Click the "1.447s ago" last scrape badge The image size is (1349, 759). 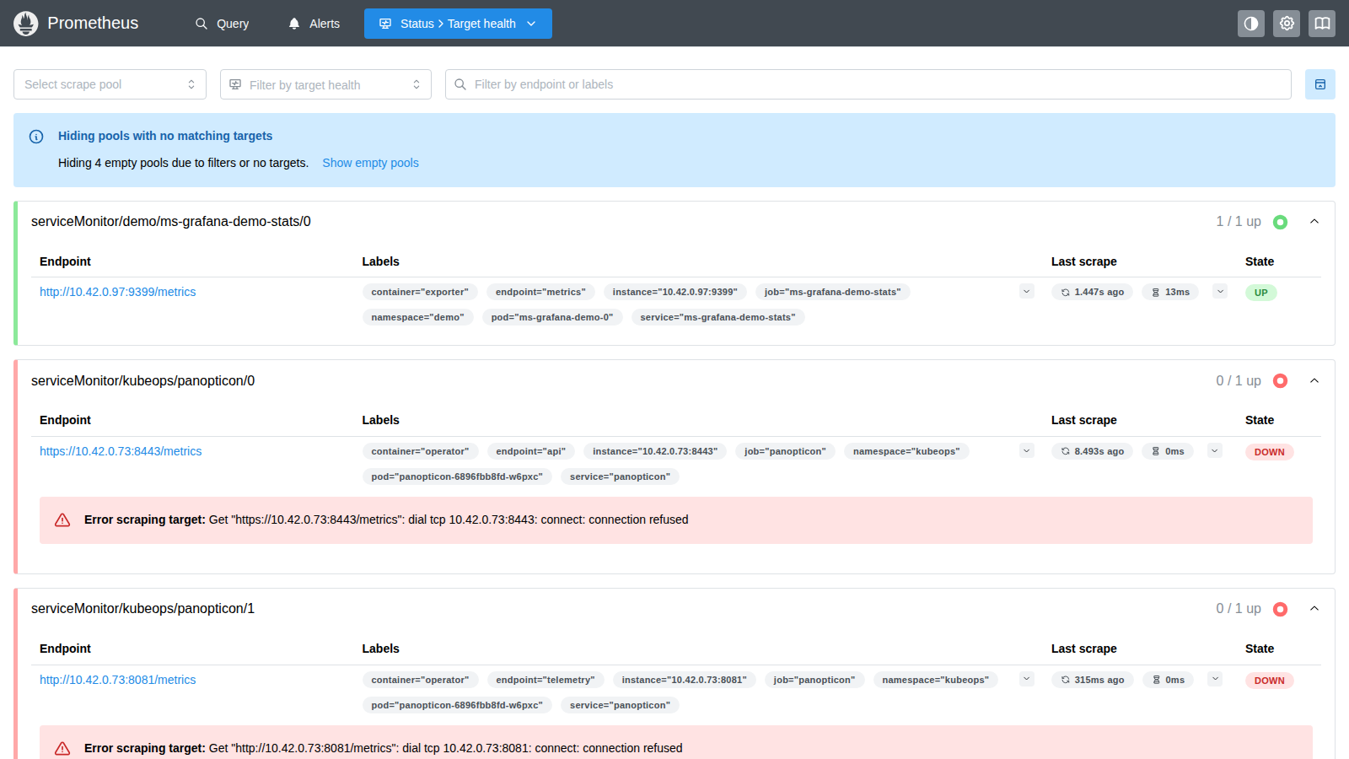(x=1092, y=292)
